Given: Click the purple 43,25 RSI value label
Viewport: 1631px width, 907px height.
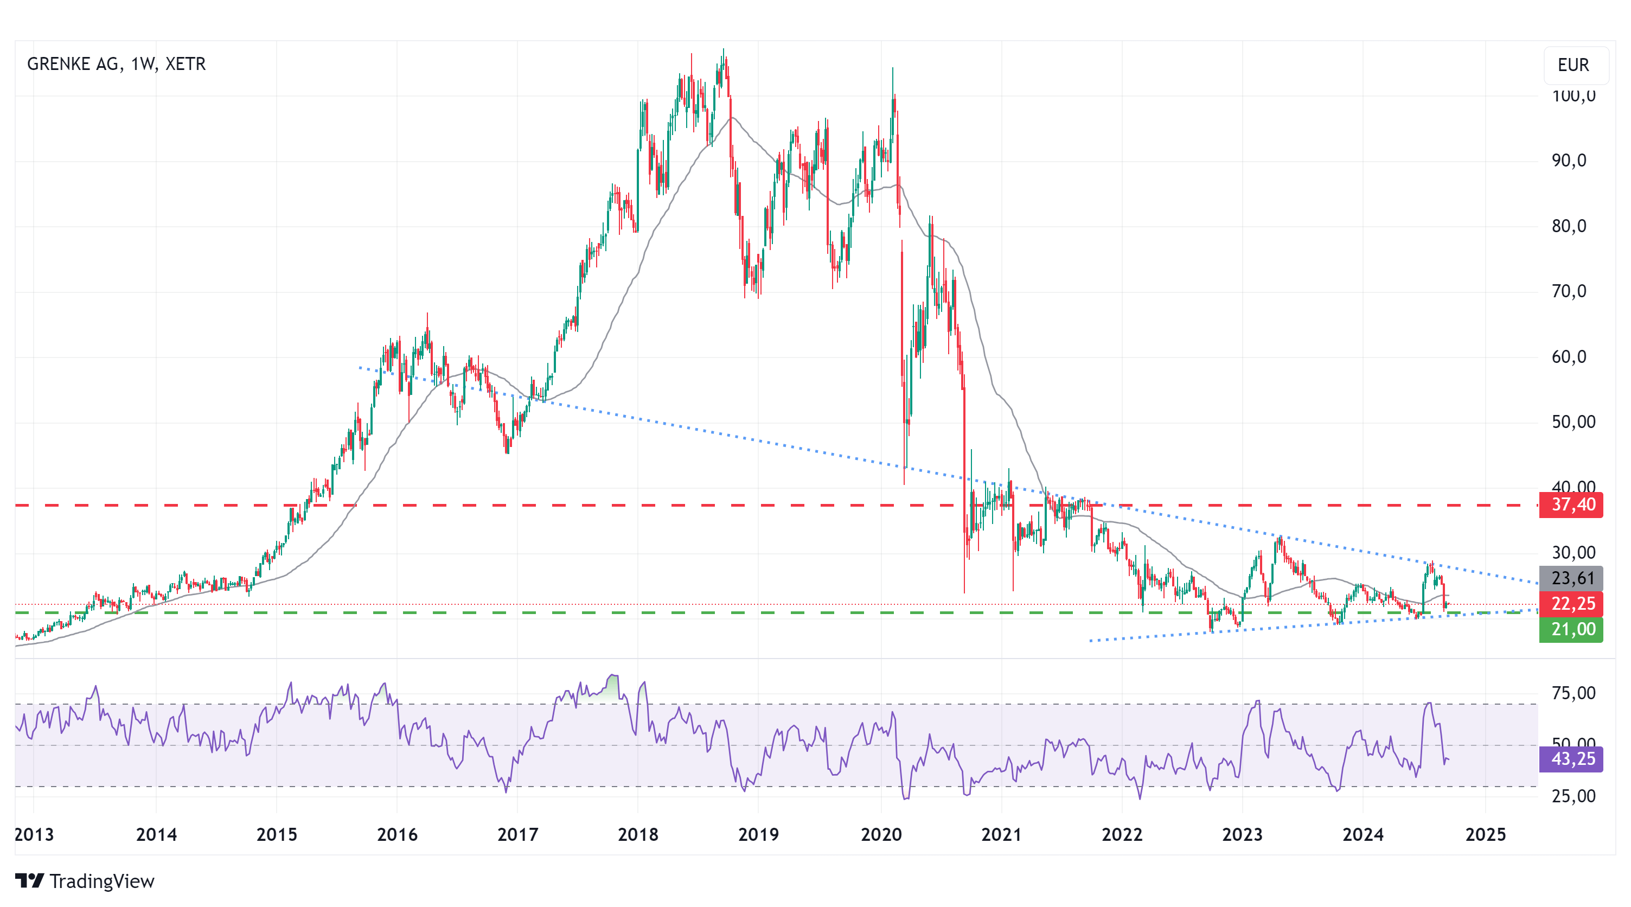Looking at the screenshot, I should coord(1571,759).
